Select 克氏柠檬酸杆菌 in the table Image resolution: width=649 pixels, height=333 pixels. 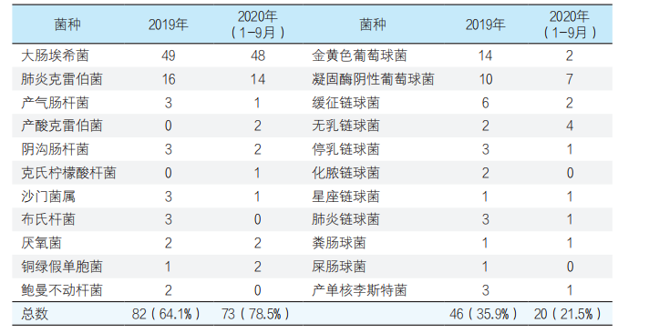point(68,173)
